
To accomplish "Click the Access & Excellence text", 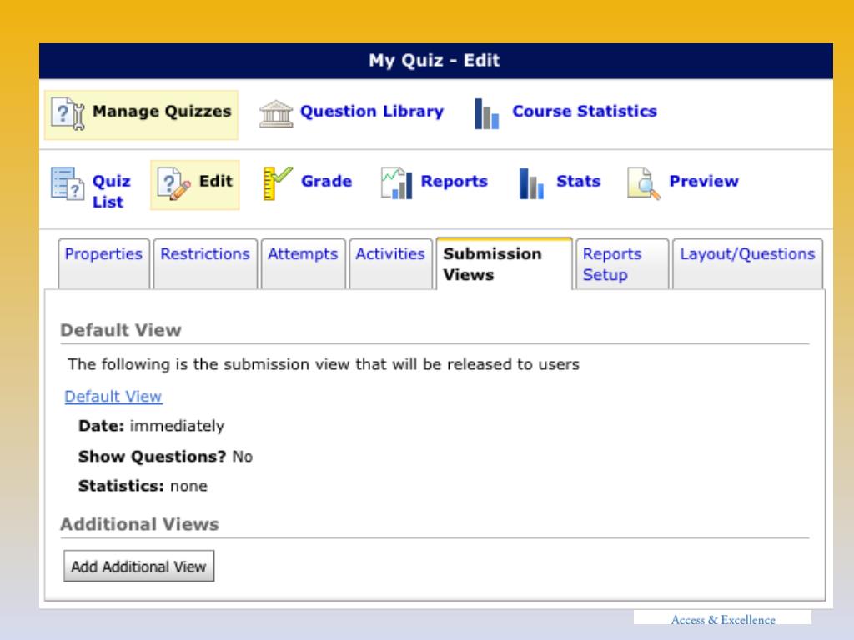I will click(x=723, y=619).
